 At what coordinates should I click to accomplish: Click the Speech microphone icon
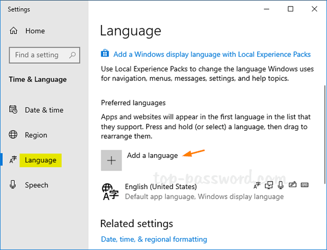[14, 185]
